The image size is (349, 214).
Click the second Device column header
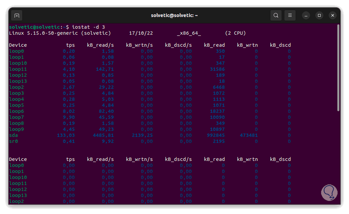click(x=18, y=159)
